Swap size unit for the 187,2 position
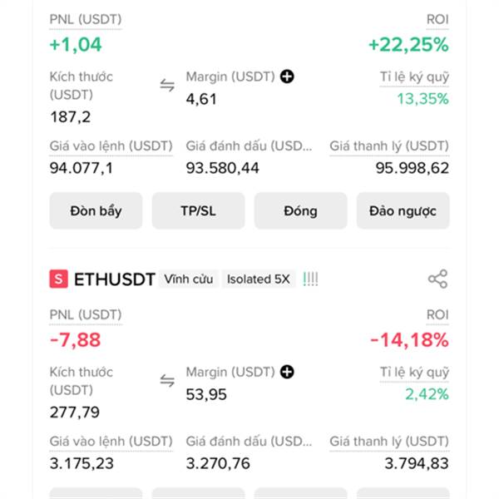Screen dimensions: 499x499 (167, 86)
